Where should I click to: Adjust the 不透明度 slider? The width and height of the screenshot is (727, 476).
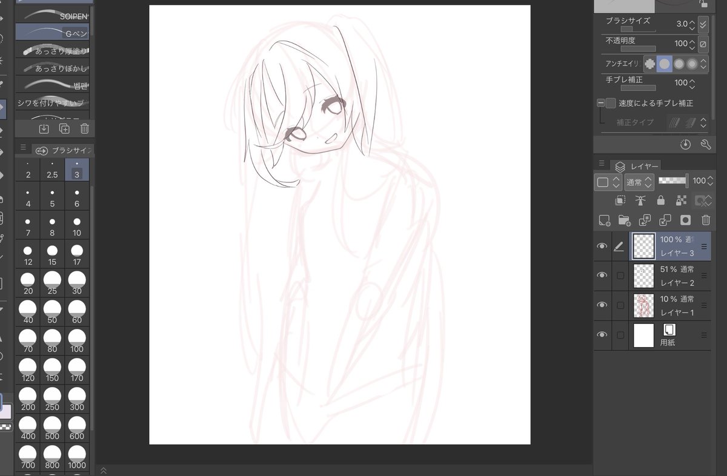click(637, 48)
